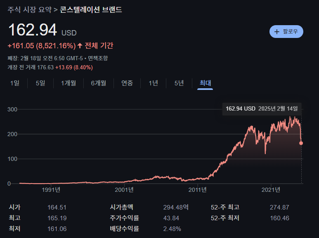The image size is (319, 238).
Task: Click the 162.94 USD chart tooltip
Action: [262, 109]
